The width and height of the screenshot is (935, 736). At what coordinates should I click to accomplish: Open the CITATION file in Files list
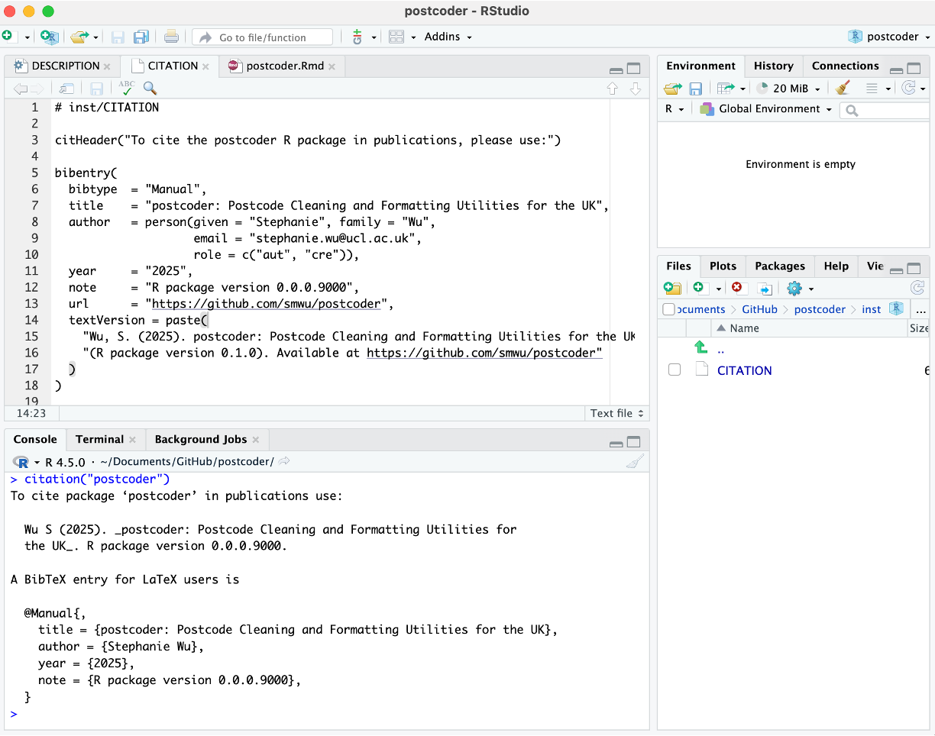[x=744, y=370]
